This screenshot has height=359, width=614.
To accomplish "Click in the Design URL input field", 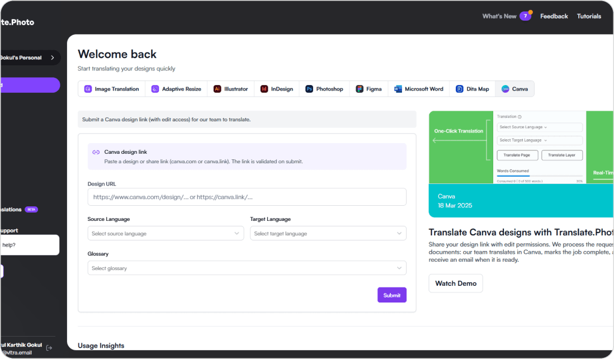I will coord(247,197).
